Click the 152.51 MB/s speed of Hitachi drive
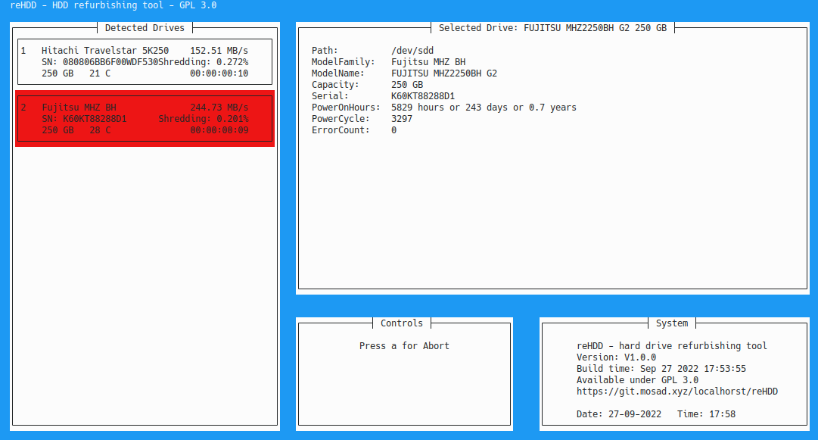 219,51
